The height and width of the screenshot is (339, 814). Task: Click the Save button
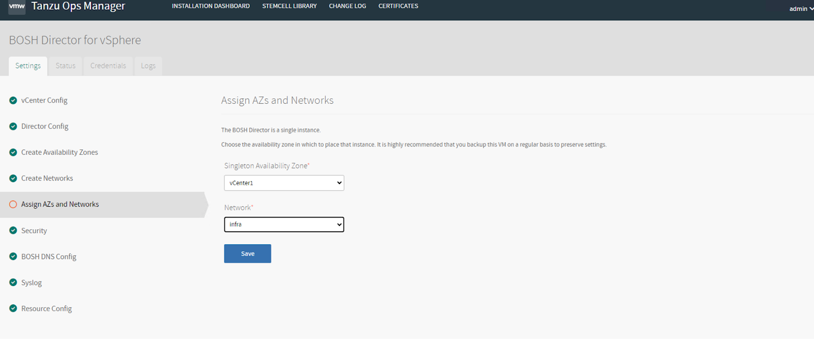tap(248, 253)
